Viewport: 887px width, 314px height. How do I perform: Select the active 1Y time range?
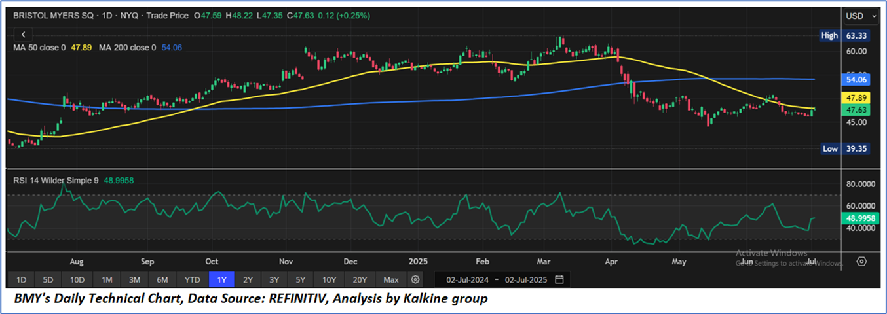click(221, 280)
